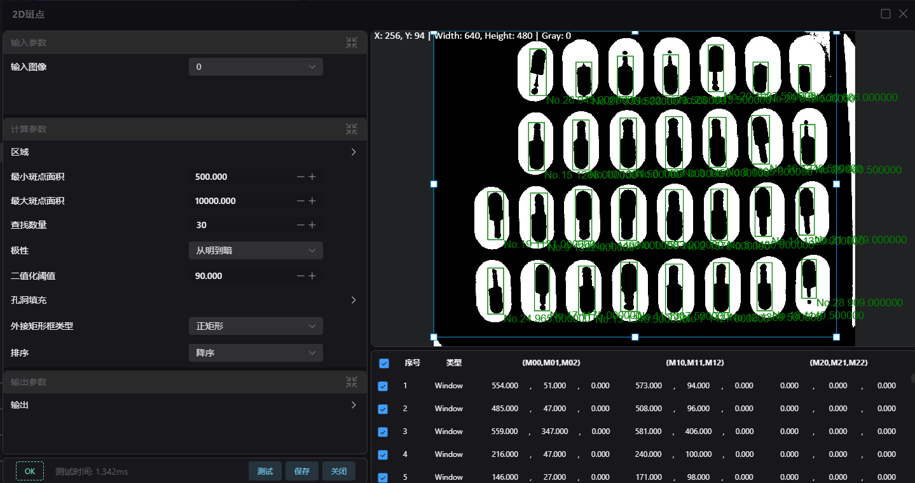Click the 类型 column header

click(x=454, y=363)
